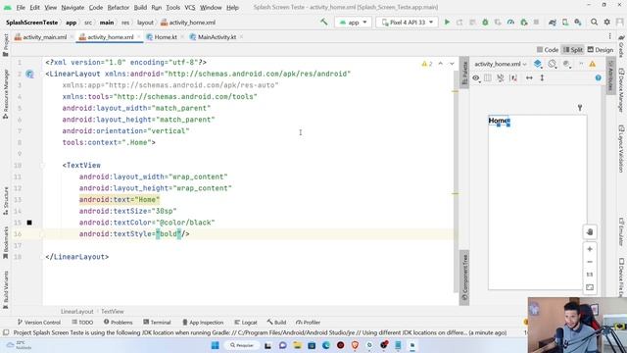The width and height of the screenshot is (627, 353).
Task: Open the Problems tool window
Action: pyautogui.click(x=118, y=323)
